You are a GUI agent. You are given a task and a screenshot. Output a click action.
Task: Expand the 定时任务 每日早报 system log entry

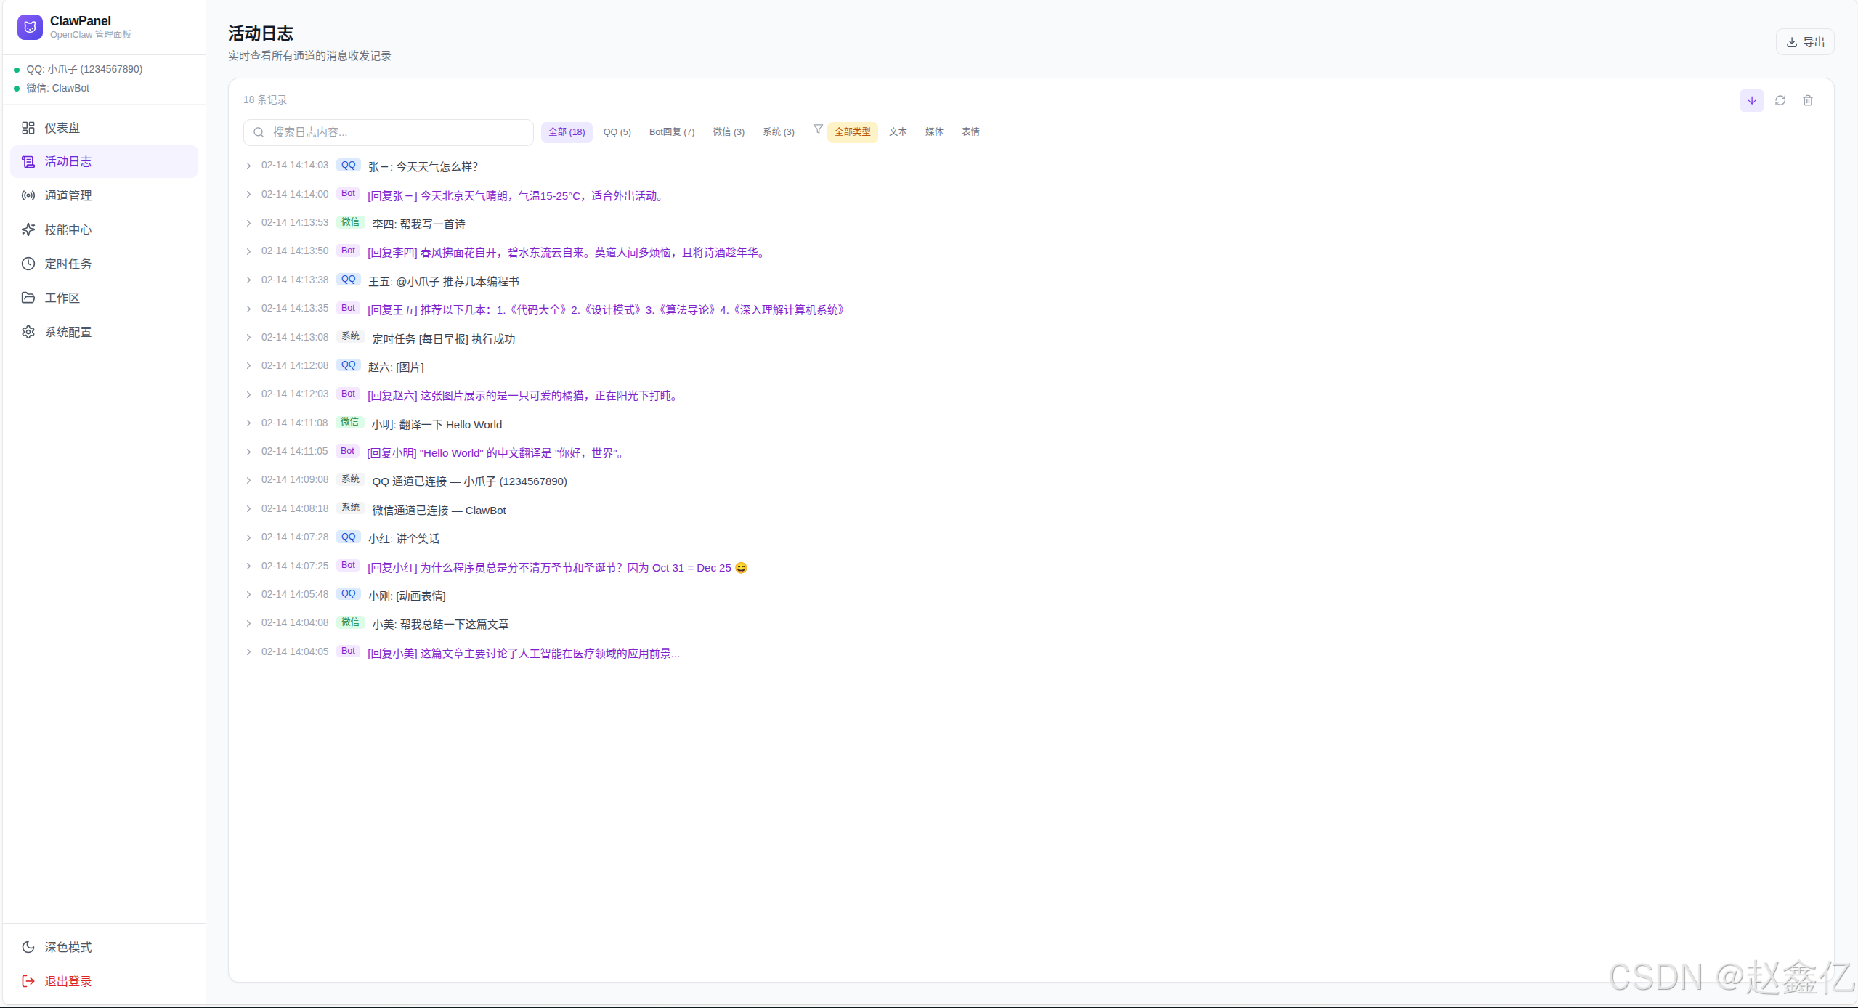tap(248, 338)
